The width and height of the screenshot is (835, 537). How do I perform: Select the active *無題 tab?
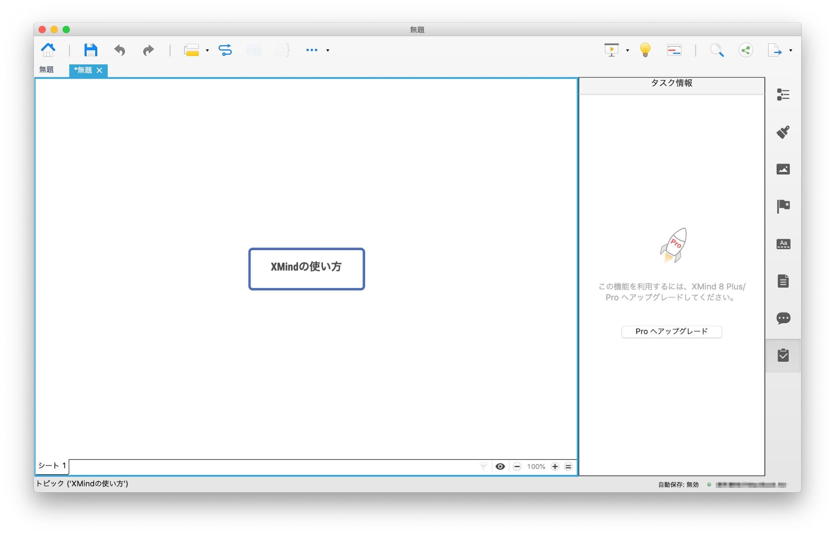(x=83, y=70)
